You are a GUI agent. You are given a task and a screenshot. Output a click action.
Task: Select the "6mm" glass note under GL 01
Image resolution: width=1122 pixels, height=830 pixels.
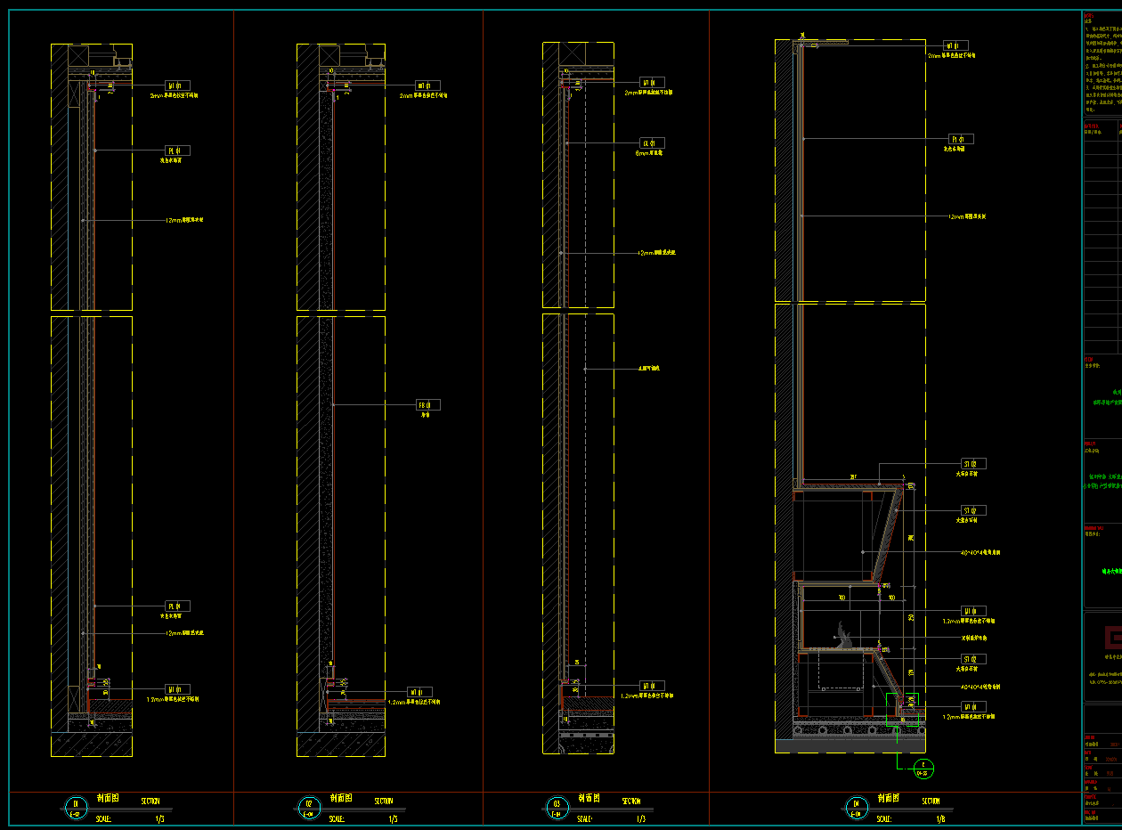[649, 154]
